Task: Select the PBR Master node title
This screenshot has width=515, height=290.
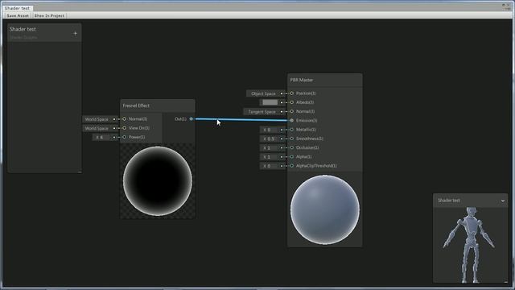Action: [302, 80]
